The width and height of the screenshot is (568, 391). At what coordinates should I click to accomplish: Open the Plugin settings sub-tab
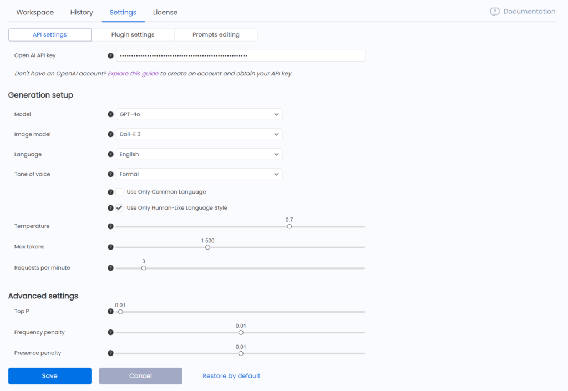coord(133,35)
